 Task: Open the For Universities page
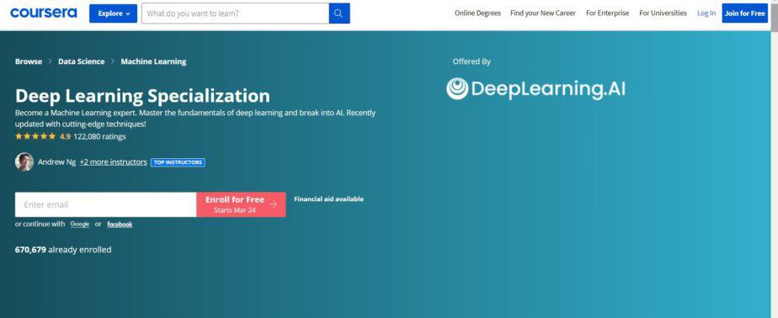pyautogui.click(x=663, y=13)
